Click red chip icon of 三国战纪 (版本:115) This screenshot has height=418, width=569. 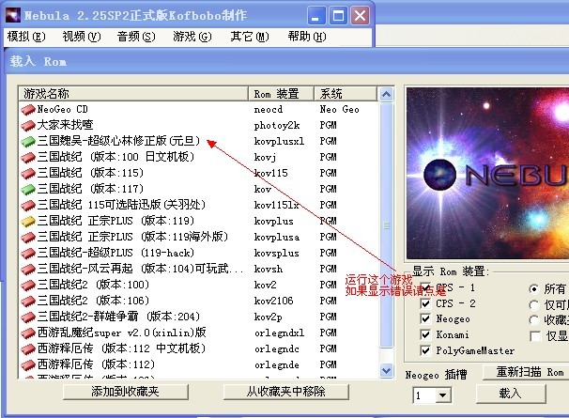28,173
